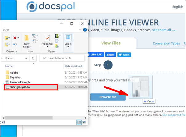Screen dimensions: 186x137
Task: Click the Easy access icon
Action: pyautogui.click(x=34, y=41)
